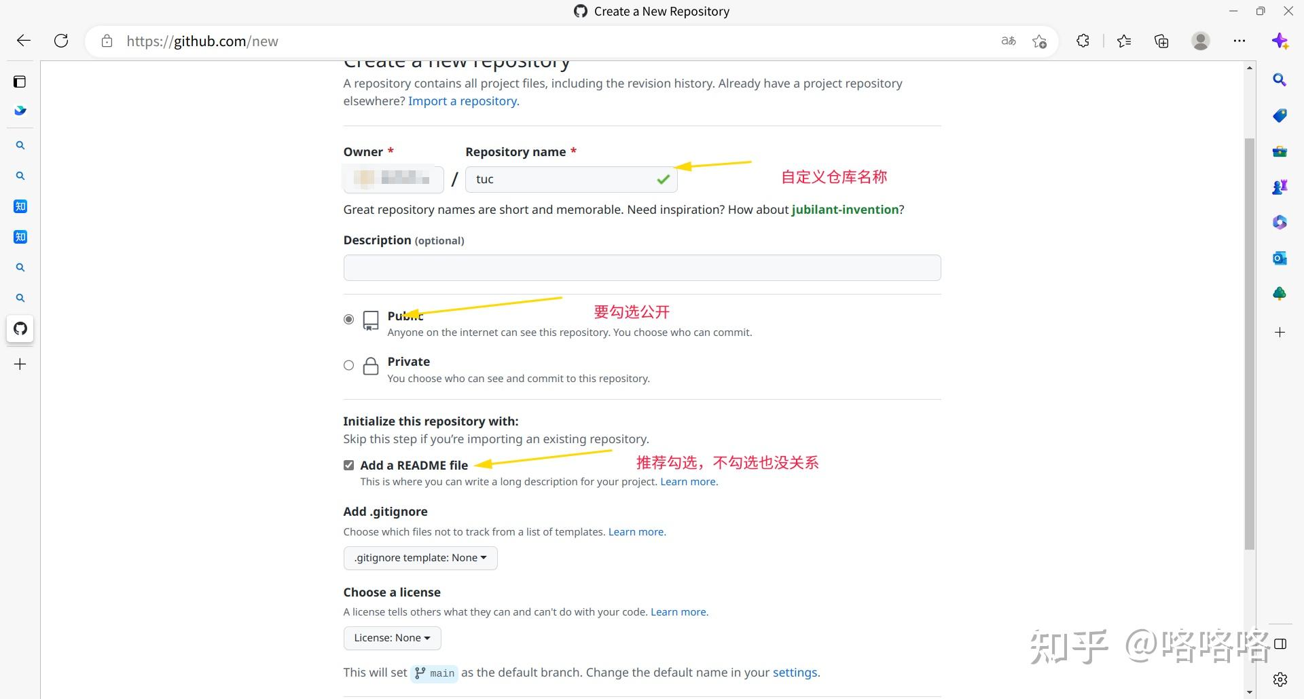This screenshot has height=699, width=1304.
Task: Open the Import a repository link
Action: 463,100
